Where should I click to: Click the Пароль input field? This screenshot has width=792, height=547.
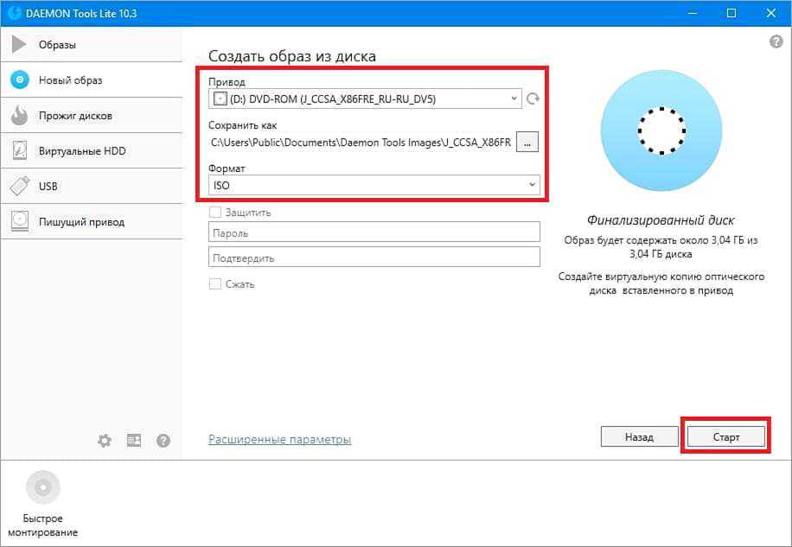(x=374, y=232)
